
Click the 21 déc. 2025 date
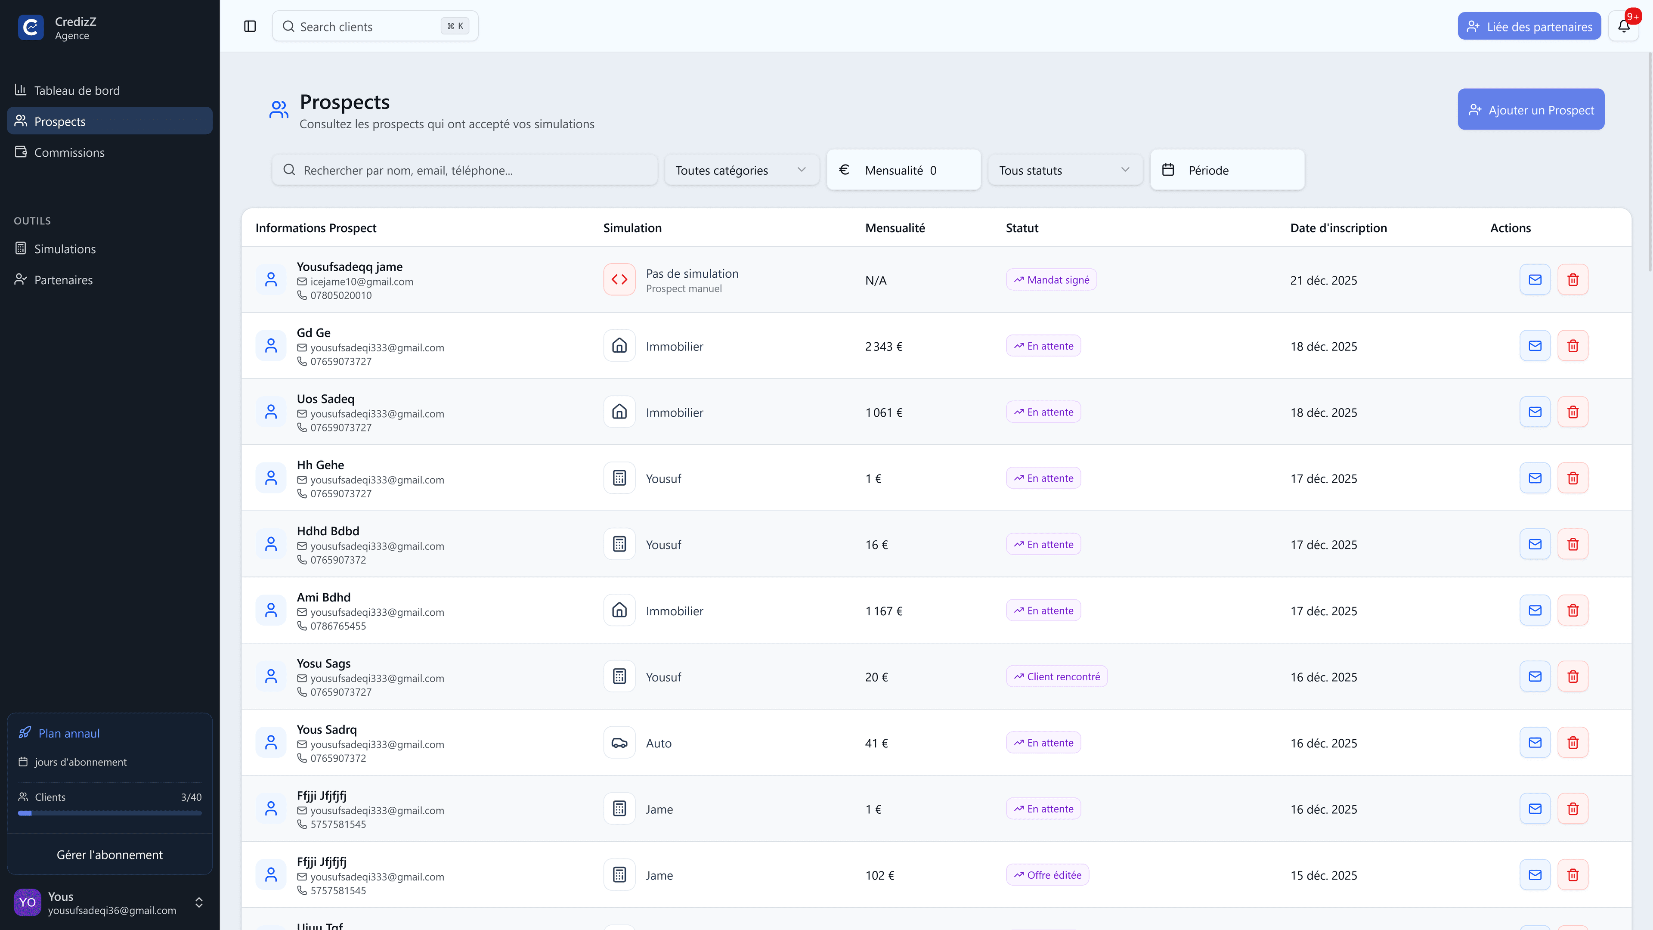[1324, 280]
